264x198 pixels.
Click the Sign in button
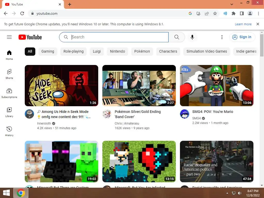242,37
